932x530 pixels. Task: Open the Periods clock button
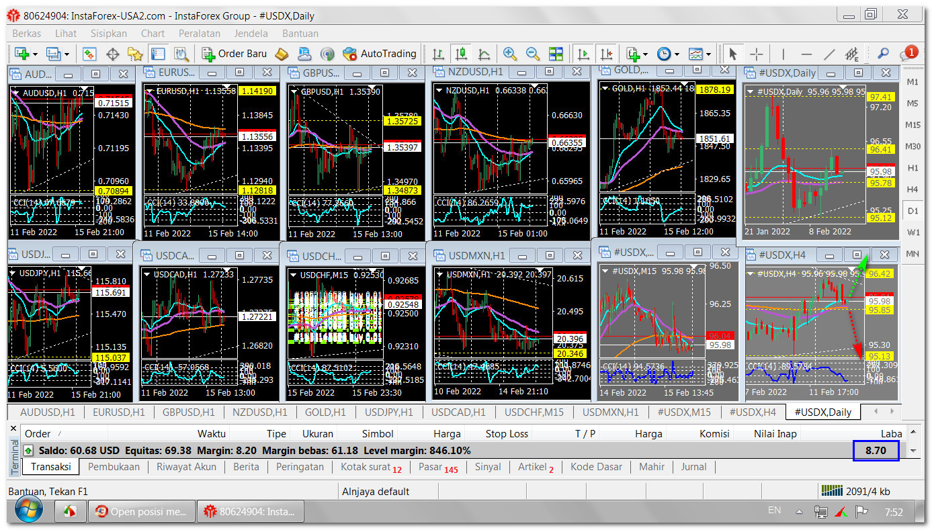click(664, 54)
